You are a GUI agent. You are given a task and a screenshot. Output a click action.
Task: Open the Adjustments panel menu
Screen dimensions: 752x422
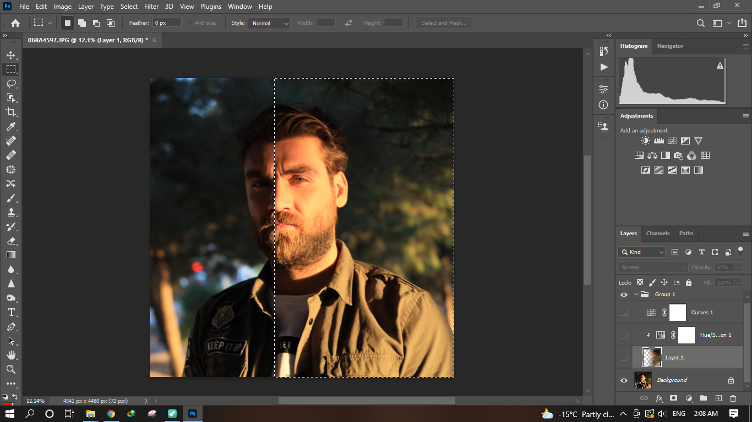pyautogui.click(x=746, y=116)
